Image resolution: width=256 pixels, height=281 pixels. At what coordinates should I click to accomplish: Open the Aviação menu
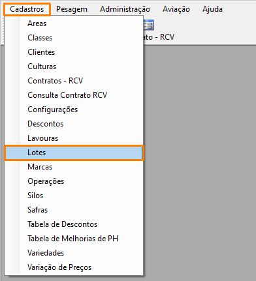click(x=176, y=9)
